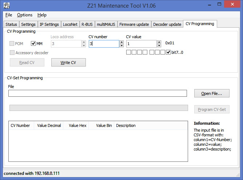Toggle the bit 4 checkbox

[145, 52]
